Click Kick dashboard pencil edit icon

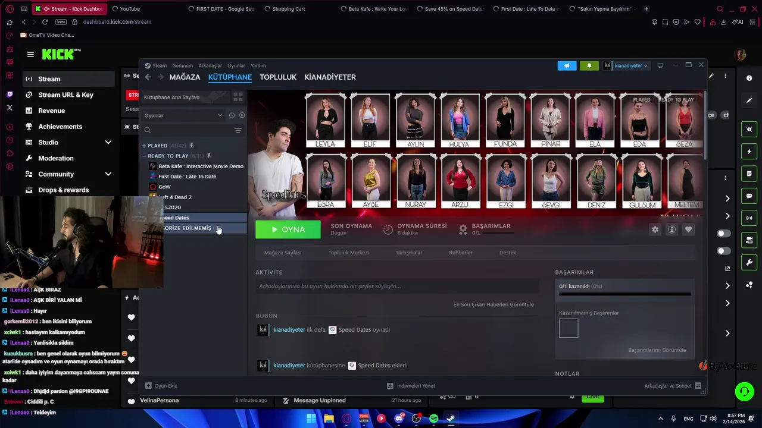749,100
